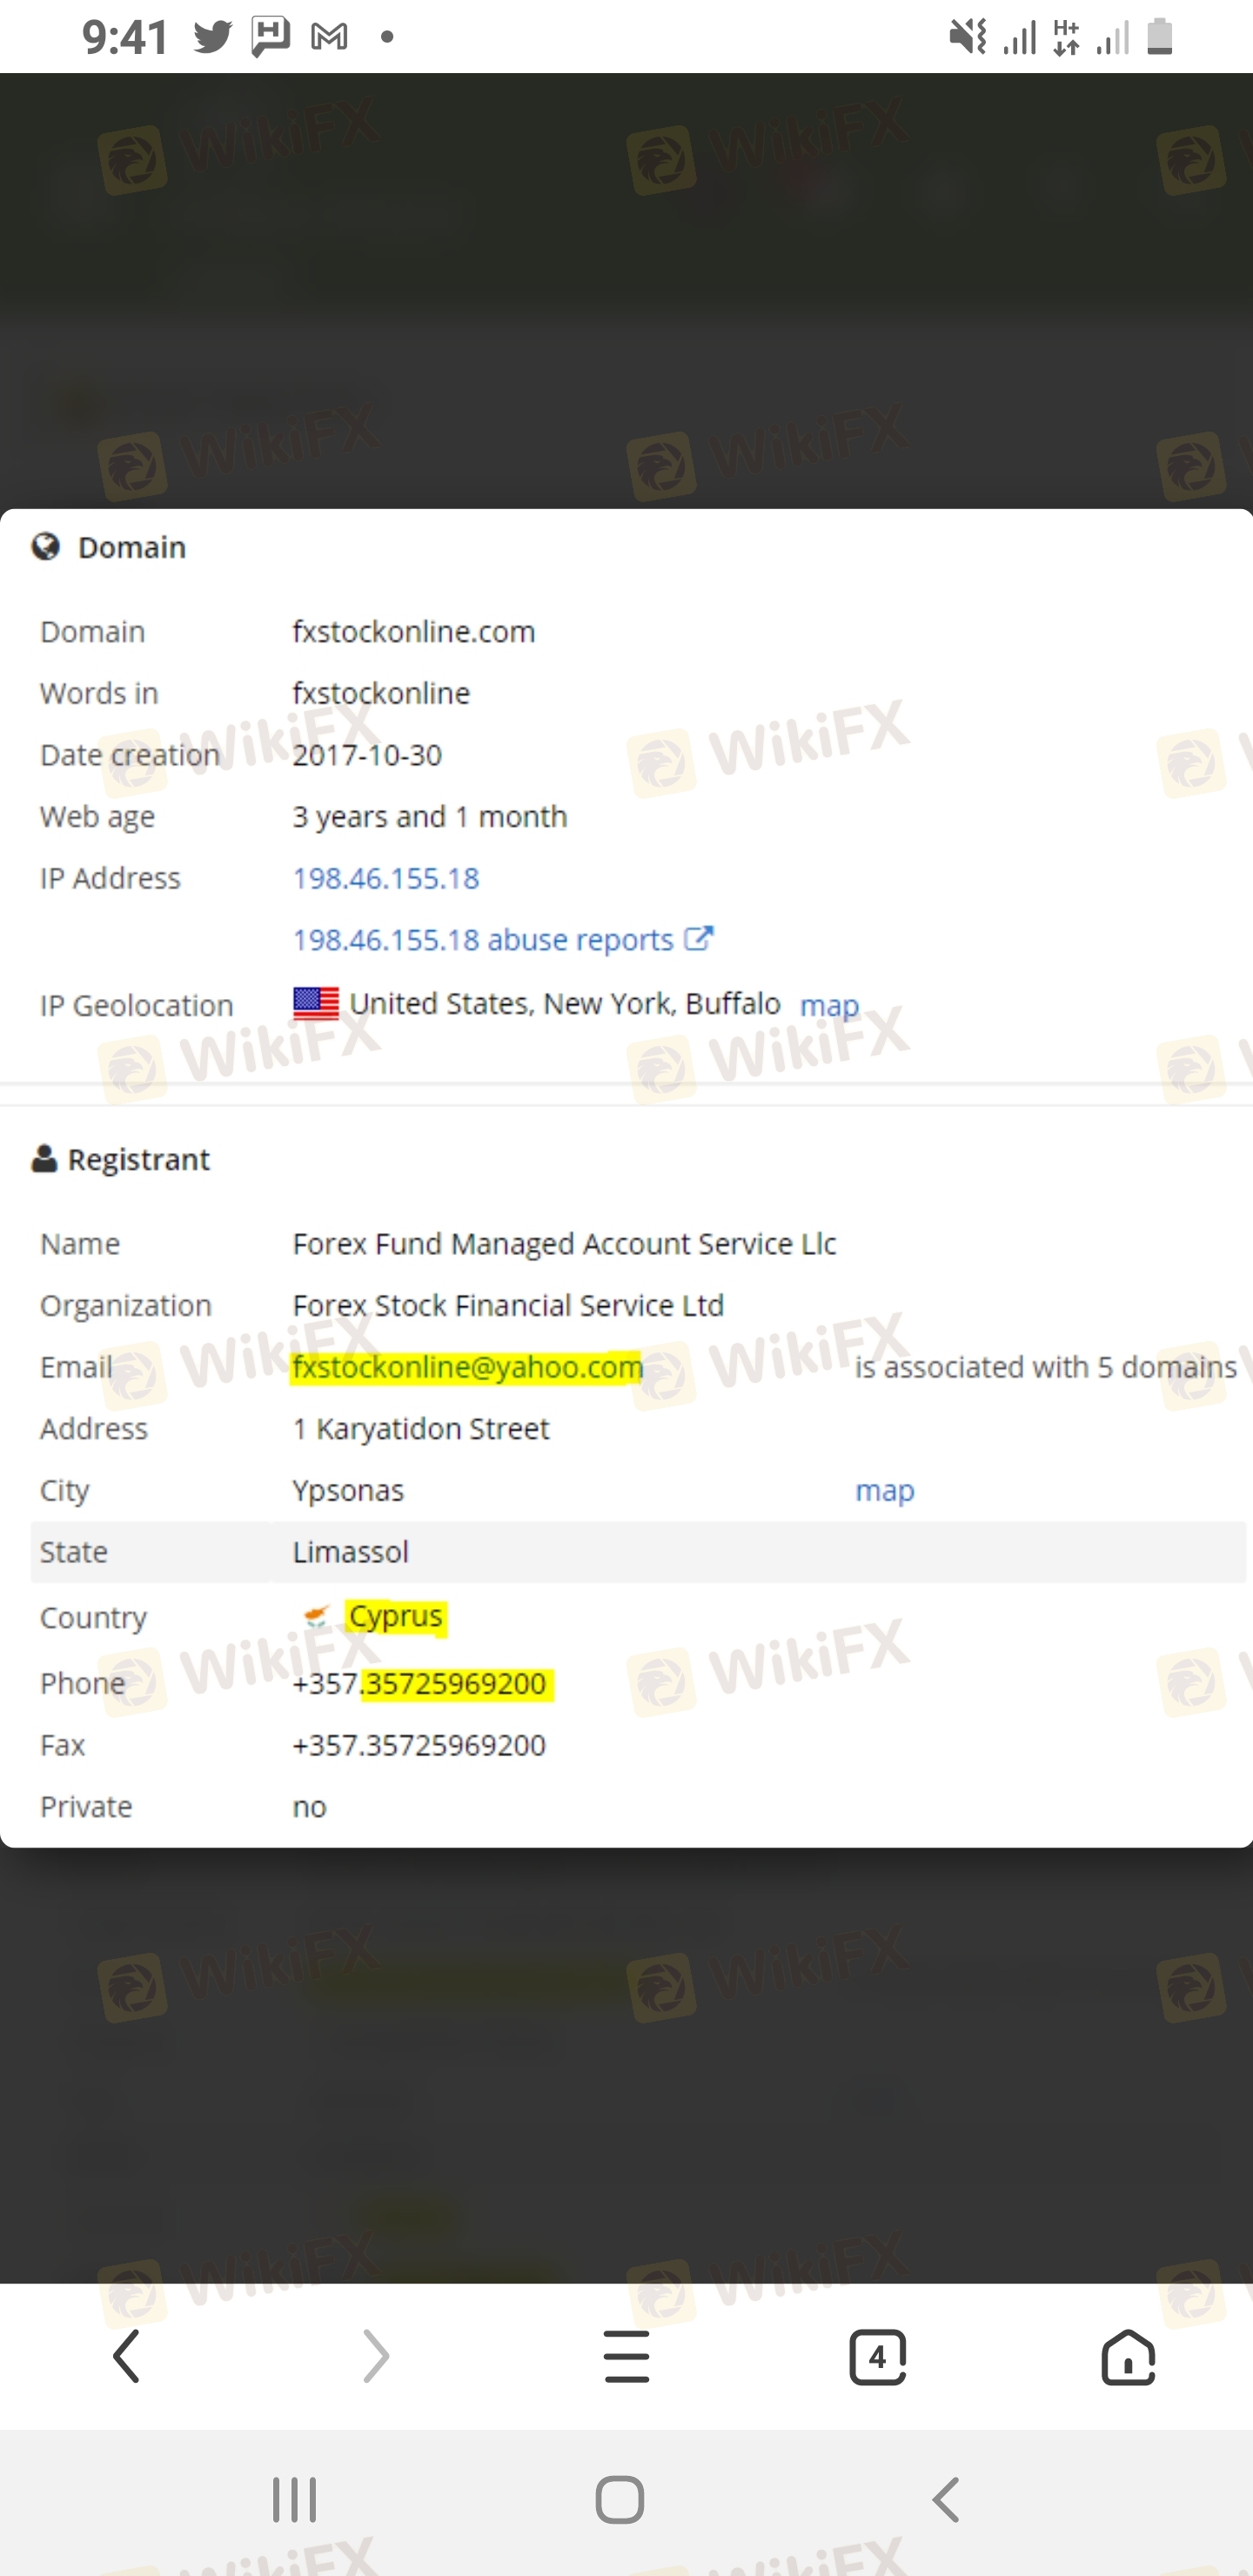Tap the Android system back button

[x=946, y=2500]
